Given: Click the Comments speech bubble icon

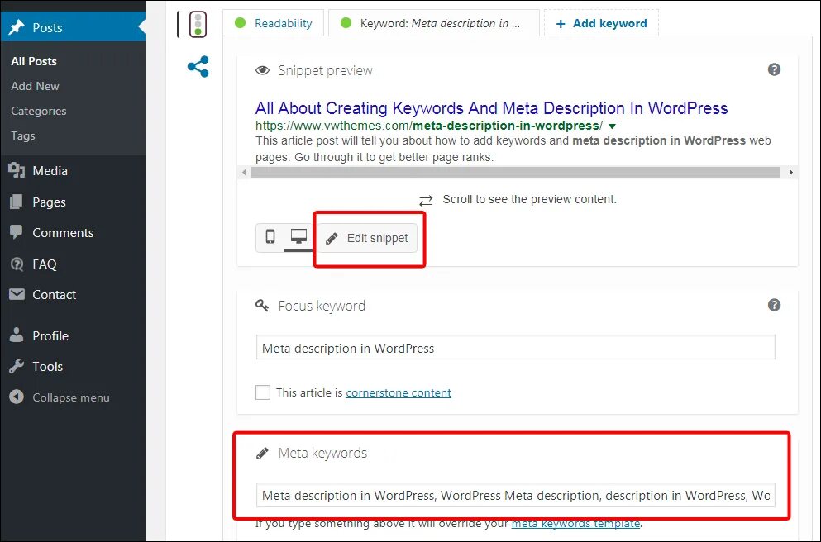Looking at the screenshot, I should pyautogui.click(x=17, y=232).
